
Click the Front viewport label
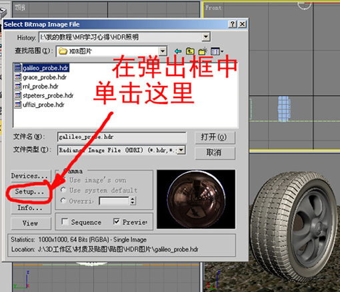[213, 8]
